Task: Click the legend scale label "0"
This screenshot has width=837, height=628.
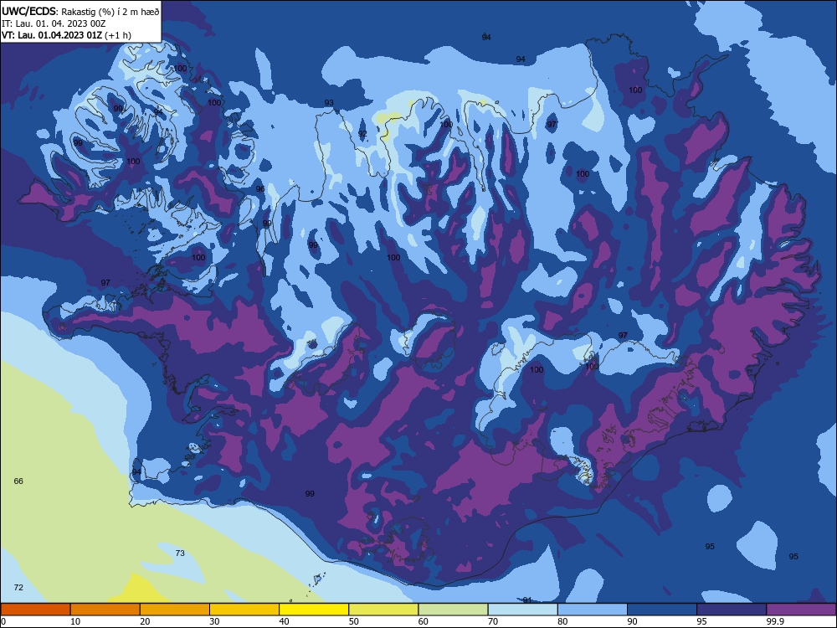Action: coord(3,621)
